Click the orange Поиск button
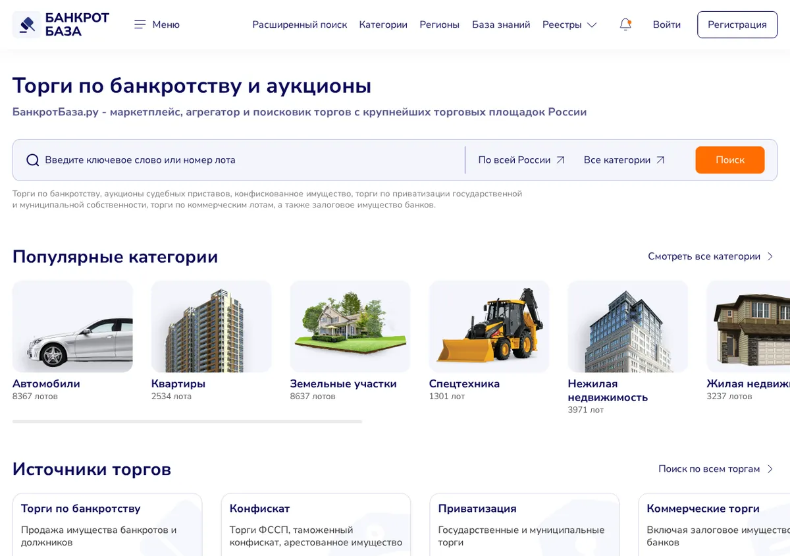The width and height of the screenshot is (790, 556). click(730, 160)
